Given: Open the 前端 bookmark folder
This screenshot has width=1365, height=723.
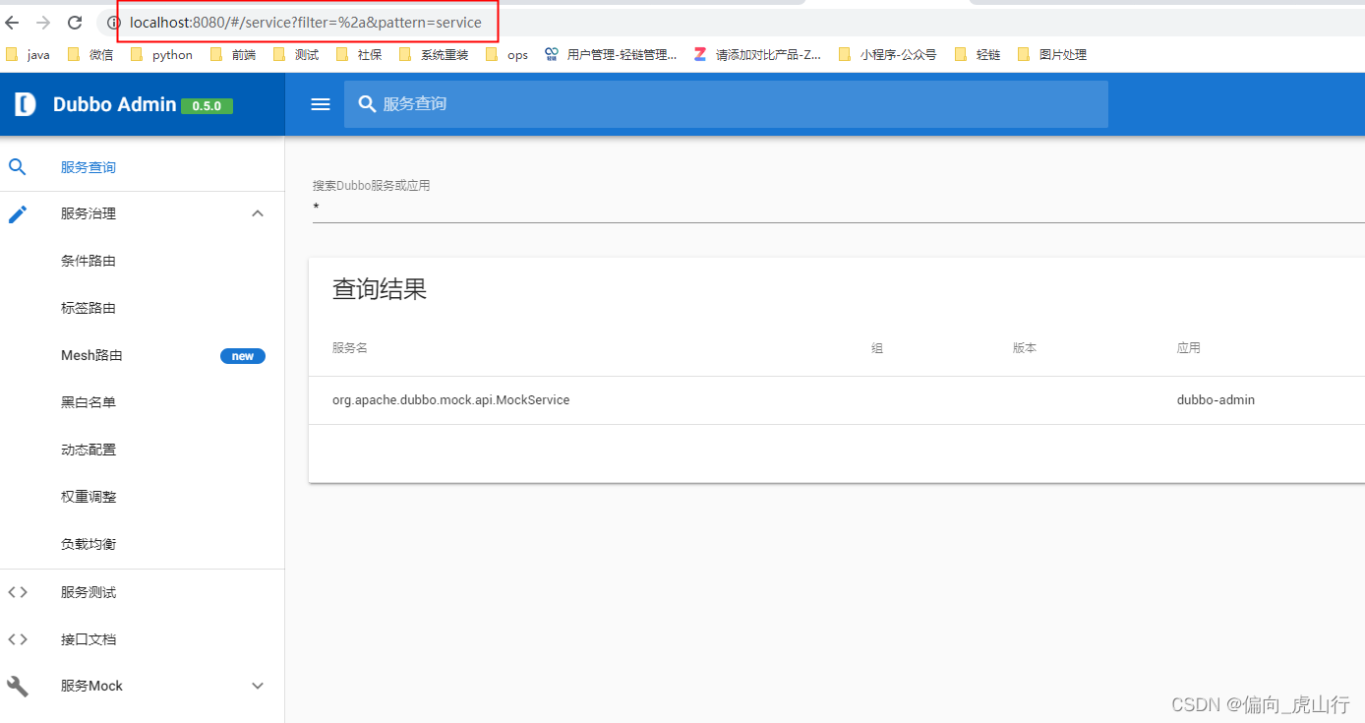Looking at the screenshot, I should coord(233,55).
